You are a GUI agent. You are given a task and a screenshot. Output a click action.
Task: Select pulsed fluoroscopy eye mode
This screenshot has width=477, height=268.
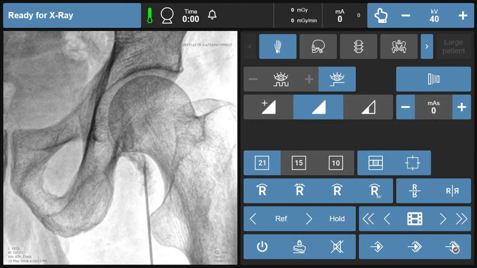(281, 79)
